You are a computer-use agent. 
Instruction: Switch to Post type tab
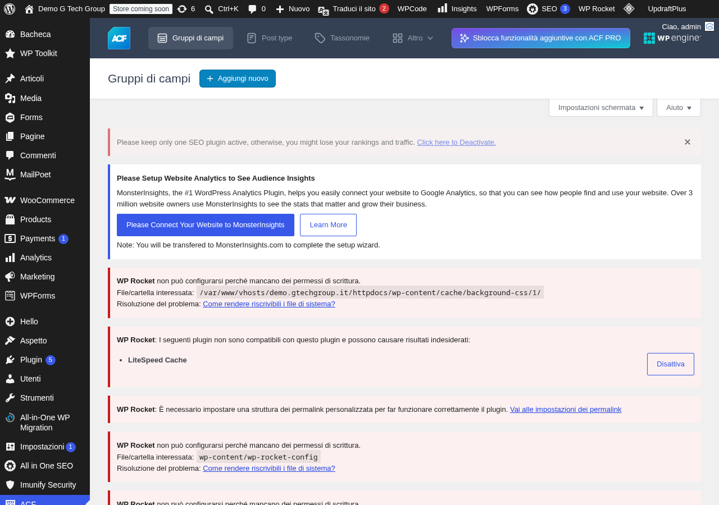click(x=270, y=38)
